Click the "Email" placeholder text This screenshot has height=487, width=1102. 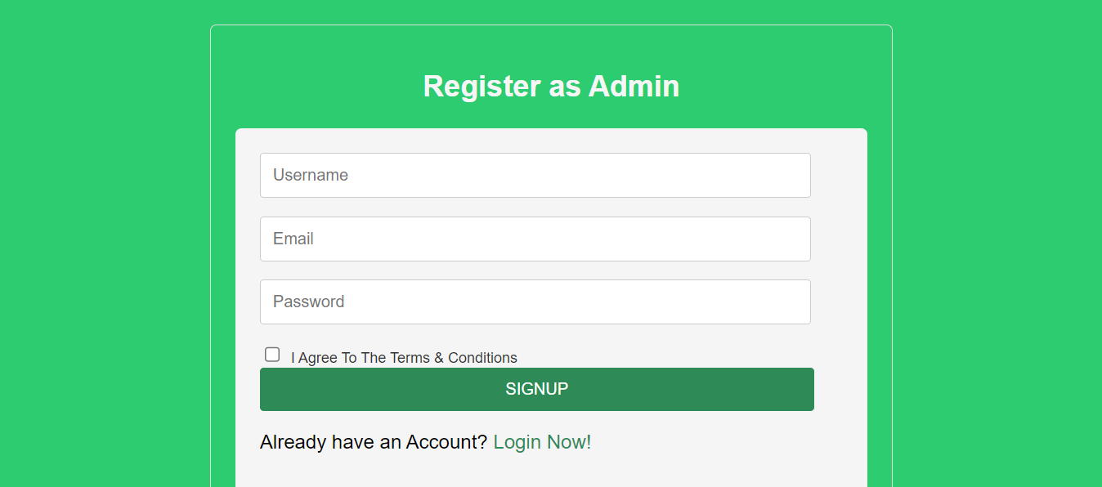[x=293, y=239]
